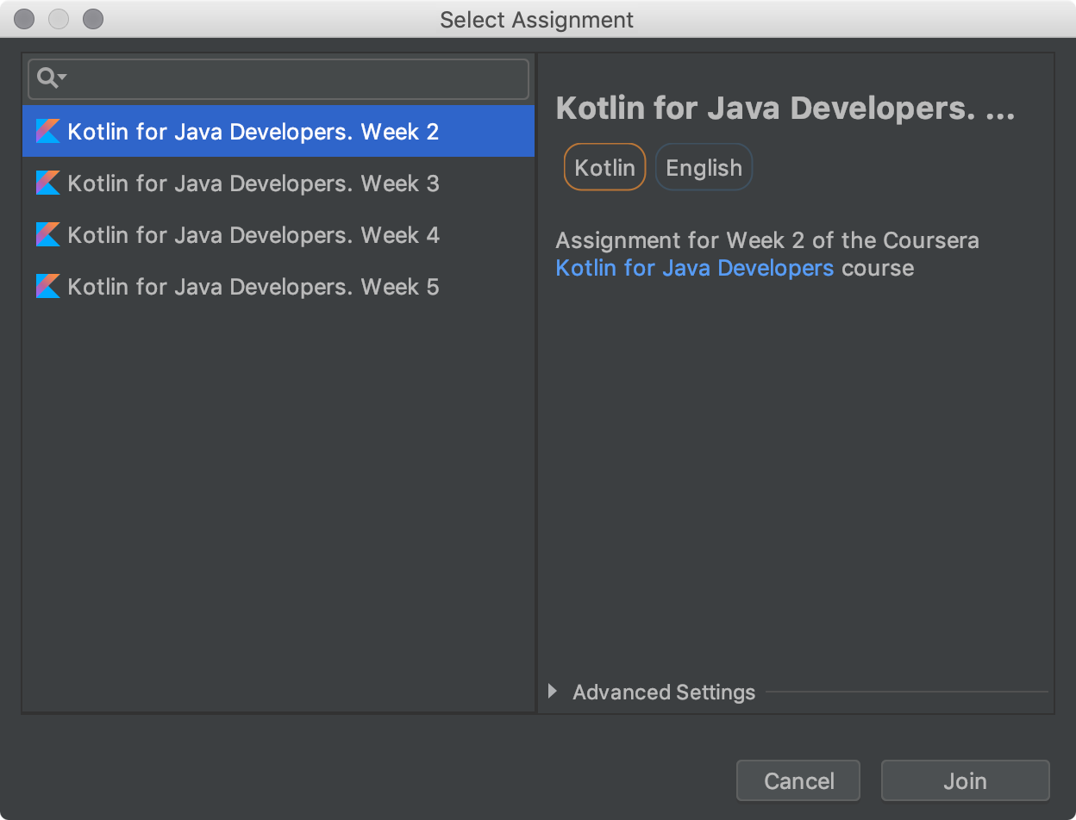The image size is (1076, 820).
Task: Click the Kotlin icon beside Week 2
Action: [47, 131]
